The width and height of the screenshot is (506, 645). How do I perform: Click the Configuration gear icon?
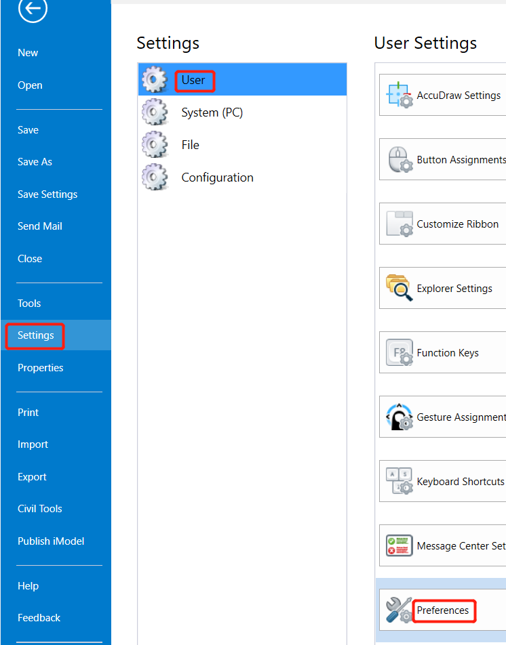[155, 177]
